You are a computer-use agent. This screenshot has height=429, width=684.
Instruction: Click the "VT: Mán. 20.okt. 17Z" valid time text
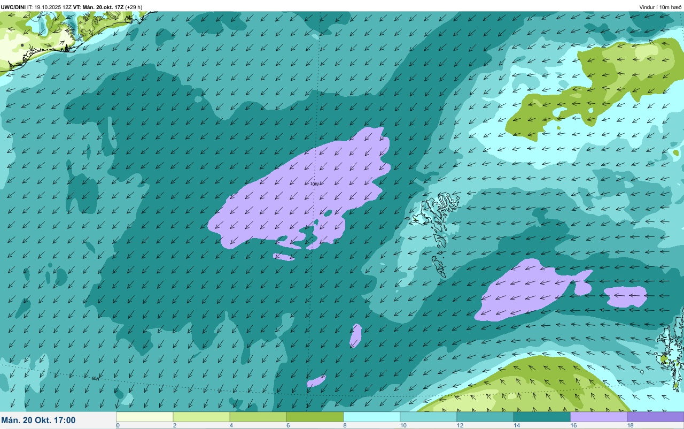click(99, 7)
